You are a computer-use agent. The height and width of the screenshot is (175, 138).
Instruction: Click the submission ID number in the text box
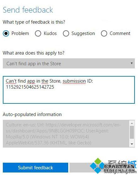pos(30,87)
